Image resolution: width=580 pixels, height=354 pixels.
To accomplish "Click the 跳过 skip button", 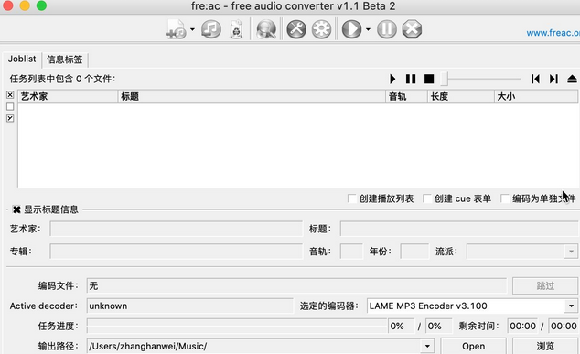I will (545, 286).
